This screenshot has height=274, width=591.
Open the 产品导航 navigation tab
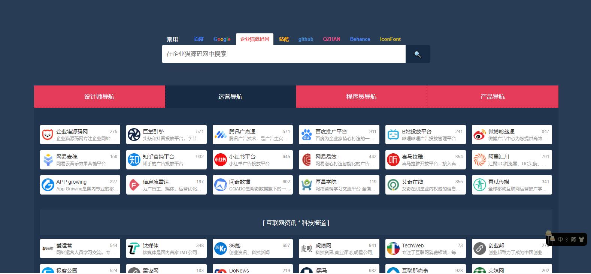click(492, 97)
